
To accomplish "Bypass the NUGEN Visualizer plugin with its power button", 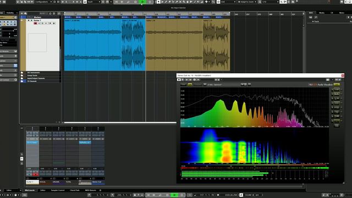I will tap(179, 80).
